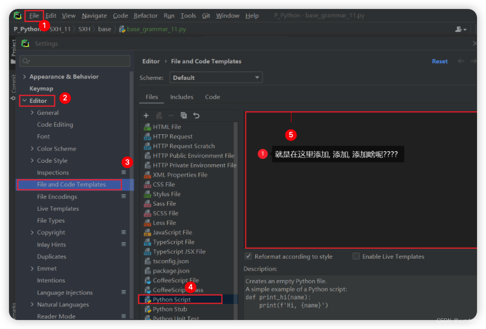Enable Live Templates checkbox
This screenshot has width=486, height=329.
click(356, 256)
